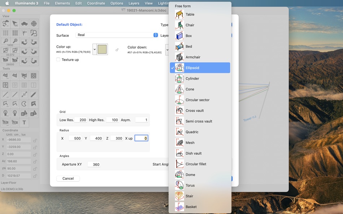This screenshot has width=343, height=214.
Task: Open the File menu
Action: pos(46,3)
